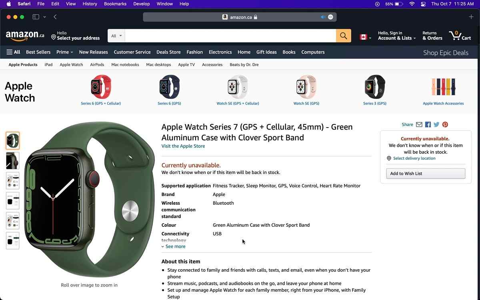
Task: Click the audio speaker icon in address bar
Action: click(323, 17)
